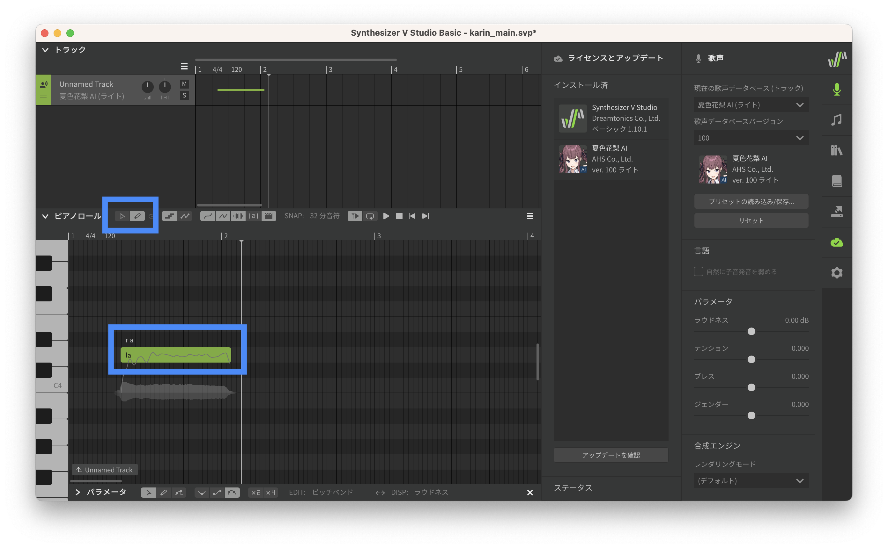This screenshot has height=548, width=888.
Task: Select the pointer tool in the piano roll toolbar
Action: tap(122, 216)
